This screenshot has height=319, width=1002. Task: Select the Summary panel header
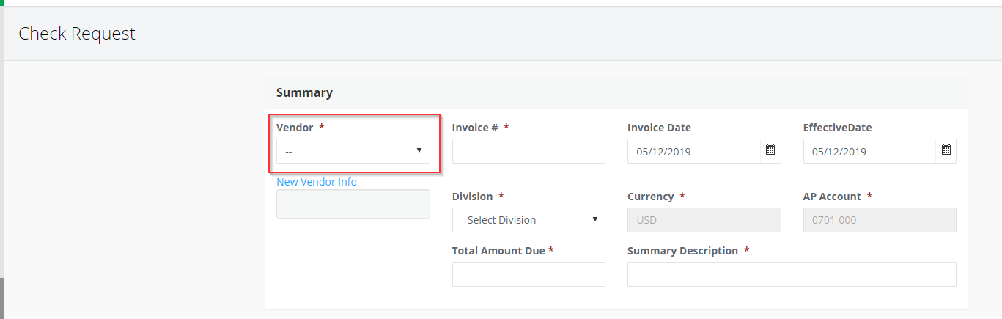(616, 92)
